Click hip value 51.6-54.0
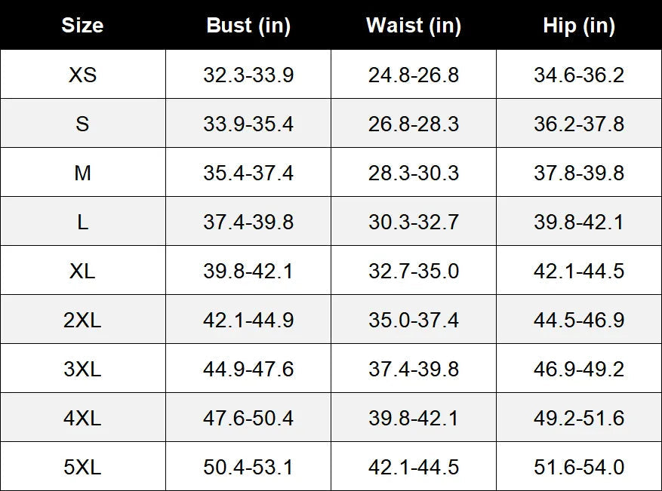This screenshot has height=491, width=662. [579, 468]
